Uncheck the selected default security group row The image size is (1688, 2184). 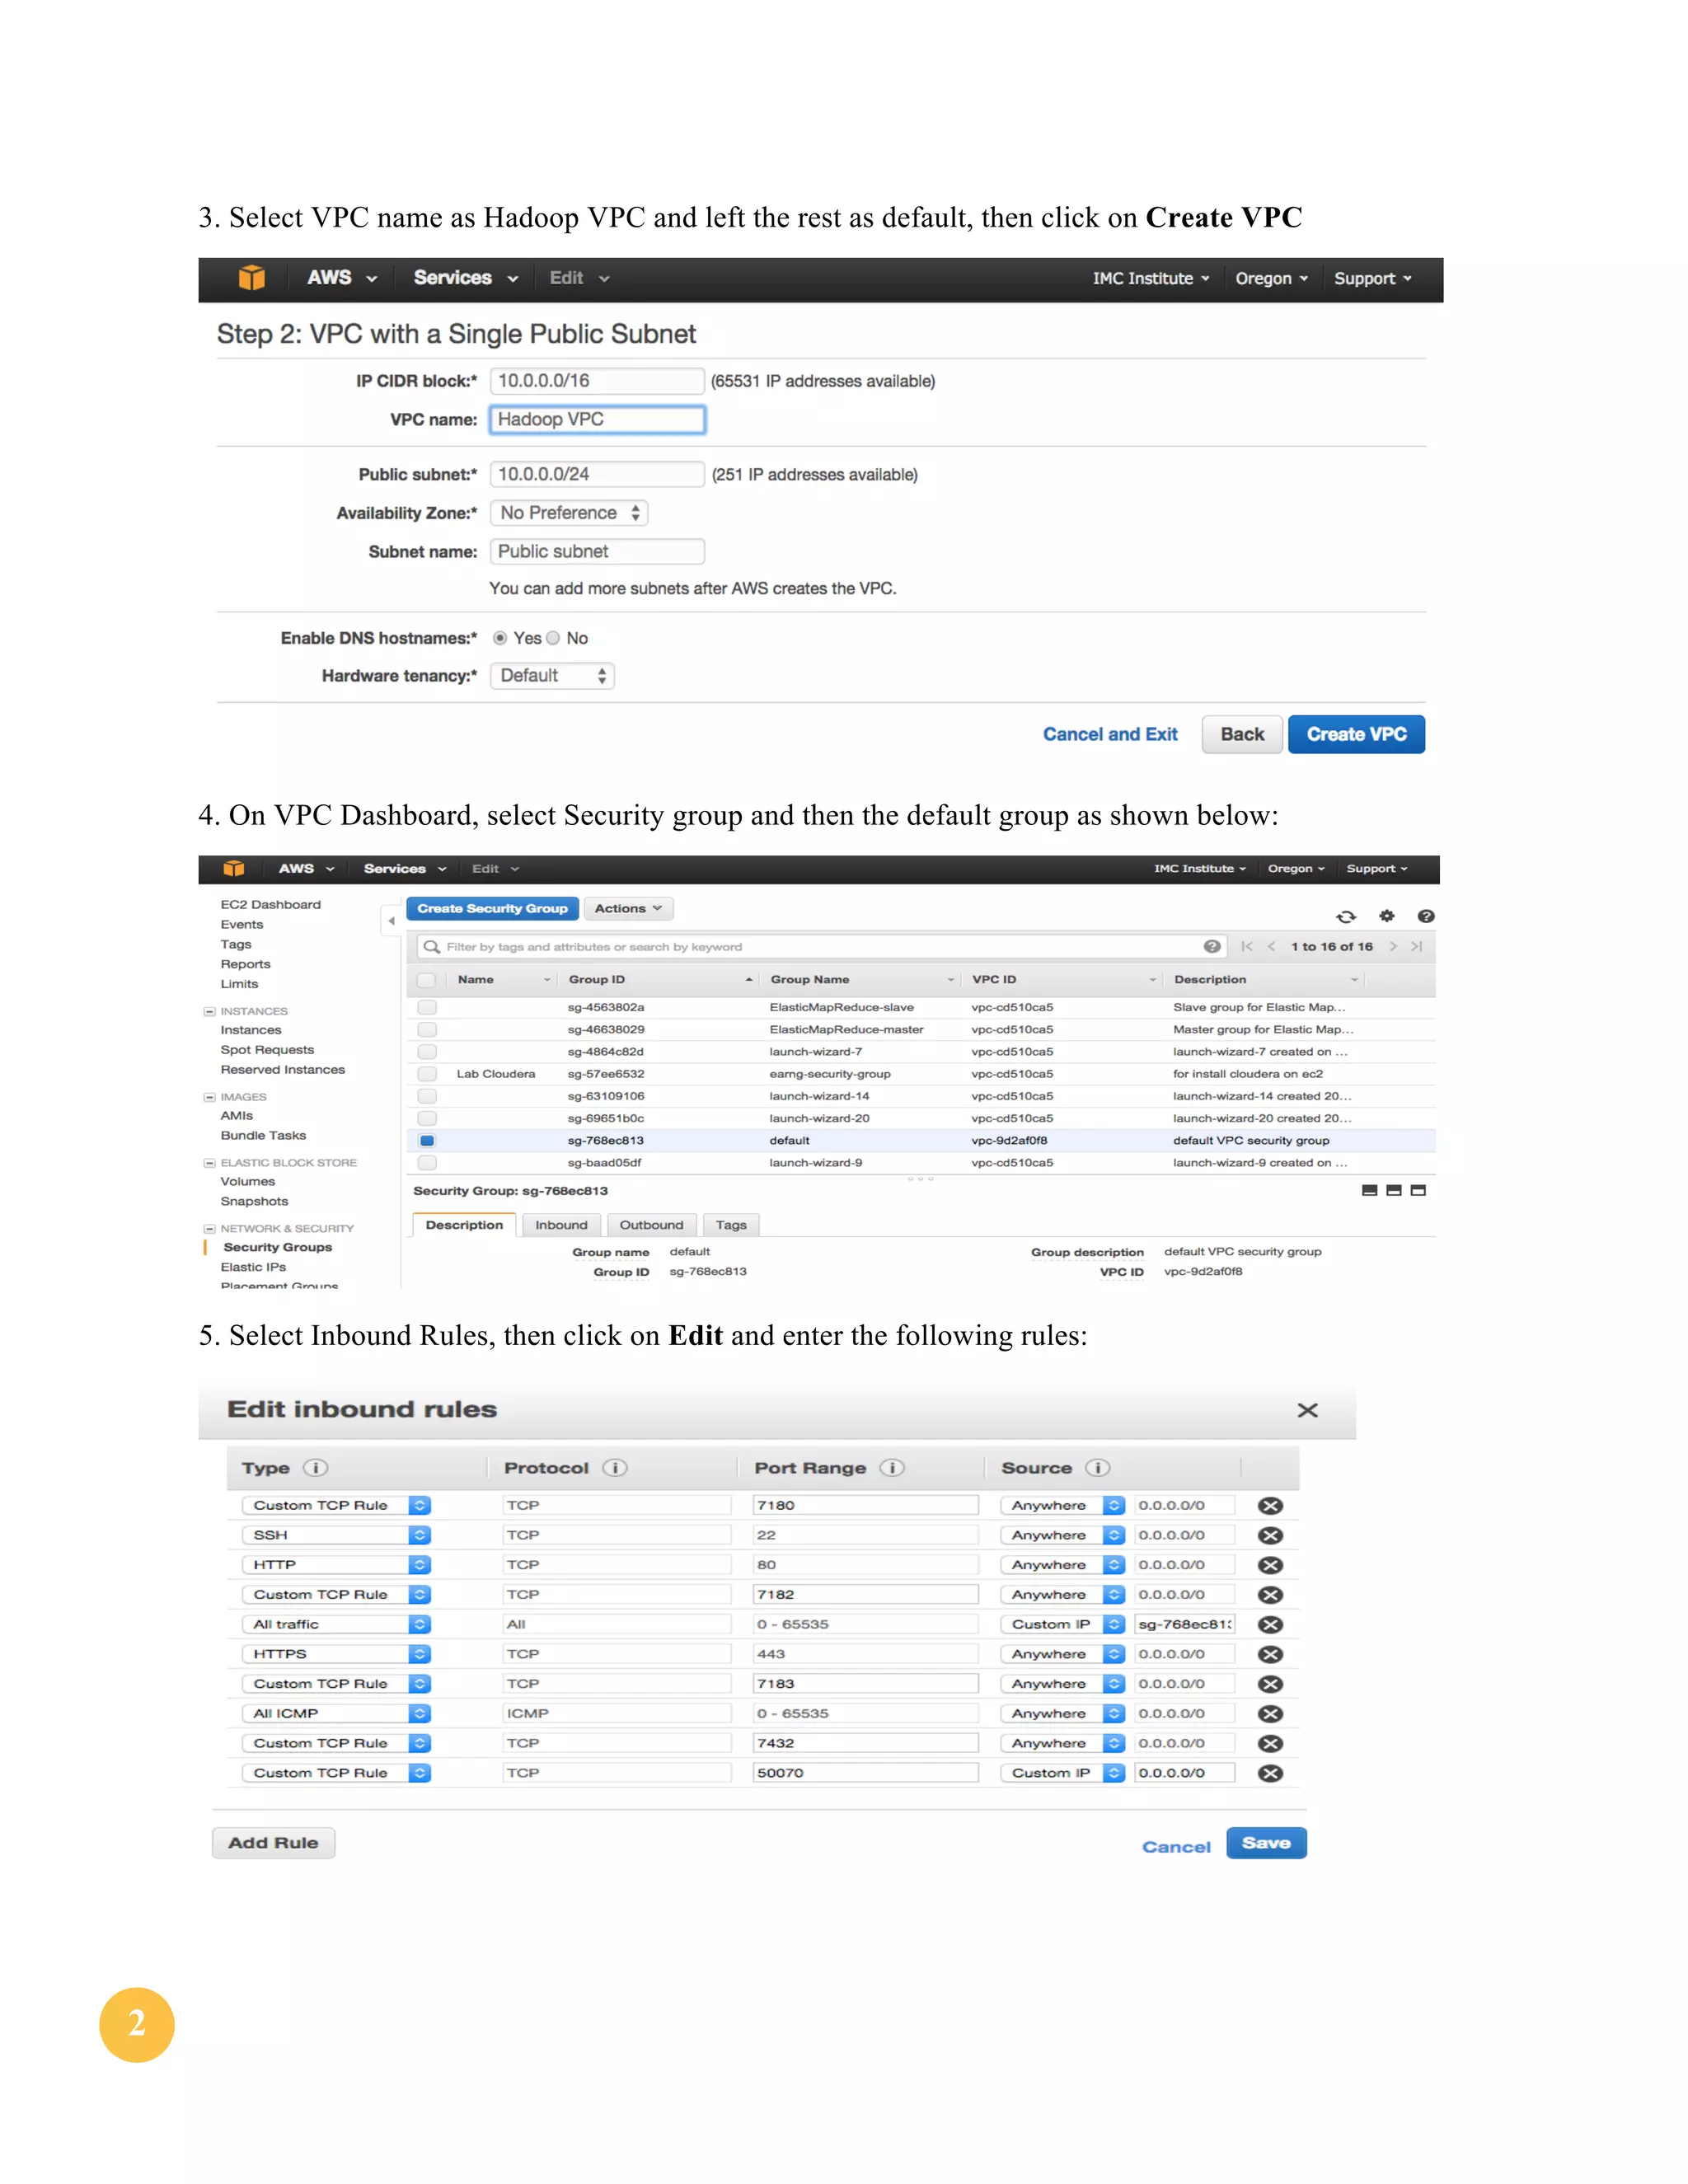(427, 1141)
